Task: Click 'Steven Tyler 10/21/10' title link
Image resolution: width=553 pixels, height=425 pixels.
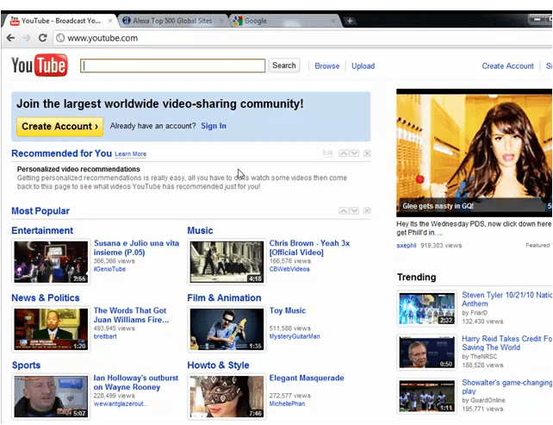Action: [506, 299]
